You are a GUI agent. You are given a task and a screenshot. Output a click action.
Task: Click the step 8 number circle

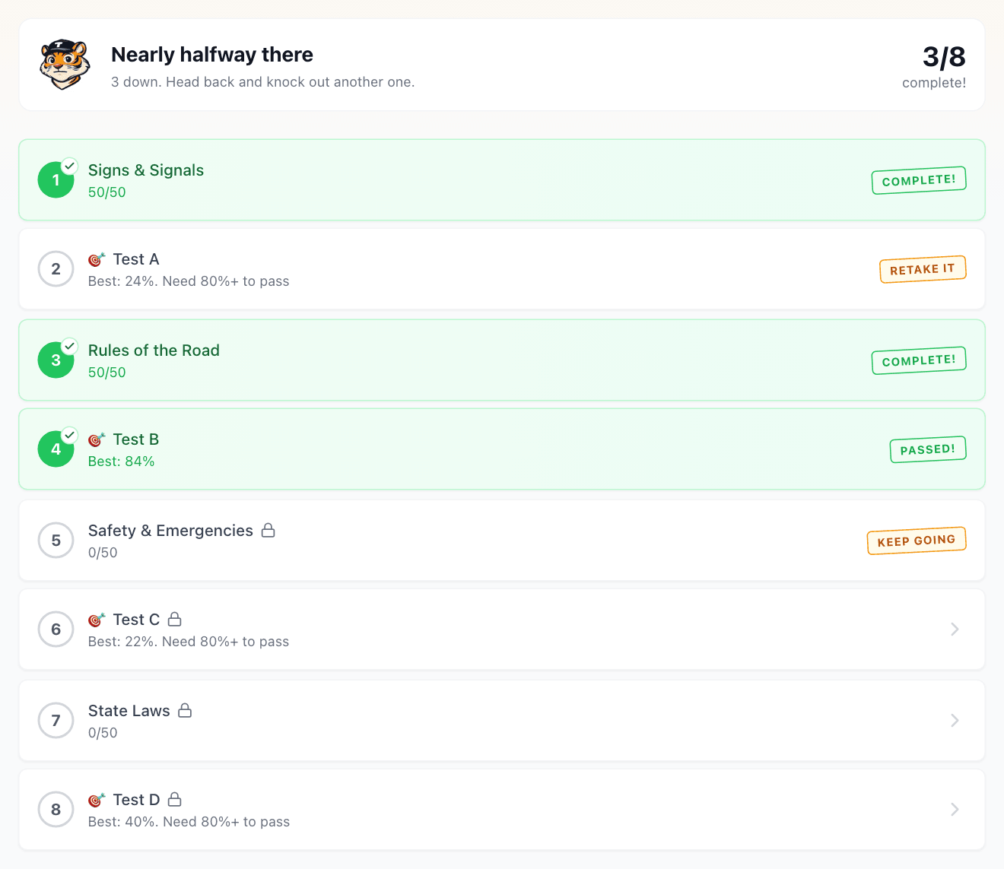[56, 810]
